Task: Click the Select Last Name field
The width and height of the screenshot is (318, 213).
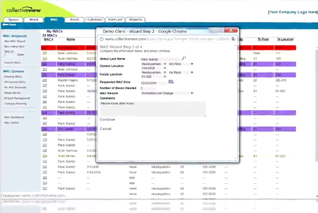Action: coord(160,60)
